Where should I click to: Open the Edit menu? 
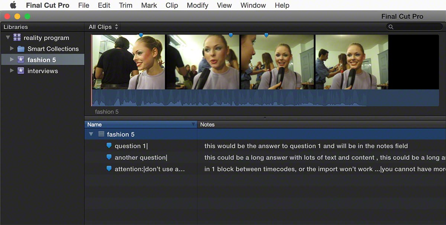[104, 5]
